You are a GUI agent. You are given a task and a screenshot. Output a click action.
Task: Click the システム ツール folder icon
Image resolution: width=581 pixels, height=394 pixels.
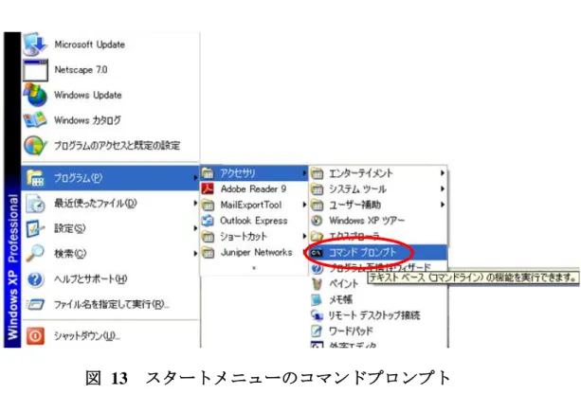[317, 189]
